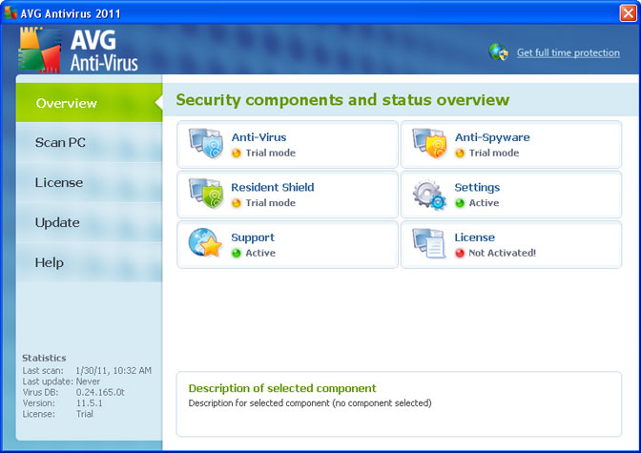The height and width of the screenshot is (453, 641).
Task: Open the Scan PC section
Action: point(89,143)
